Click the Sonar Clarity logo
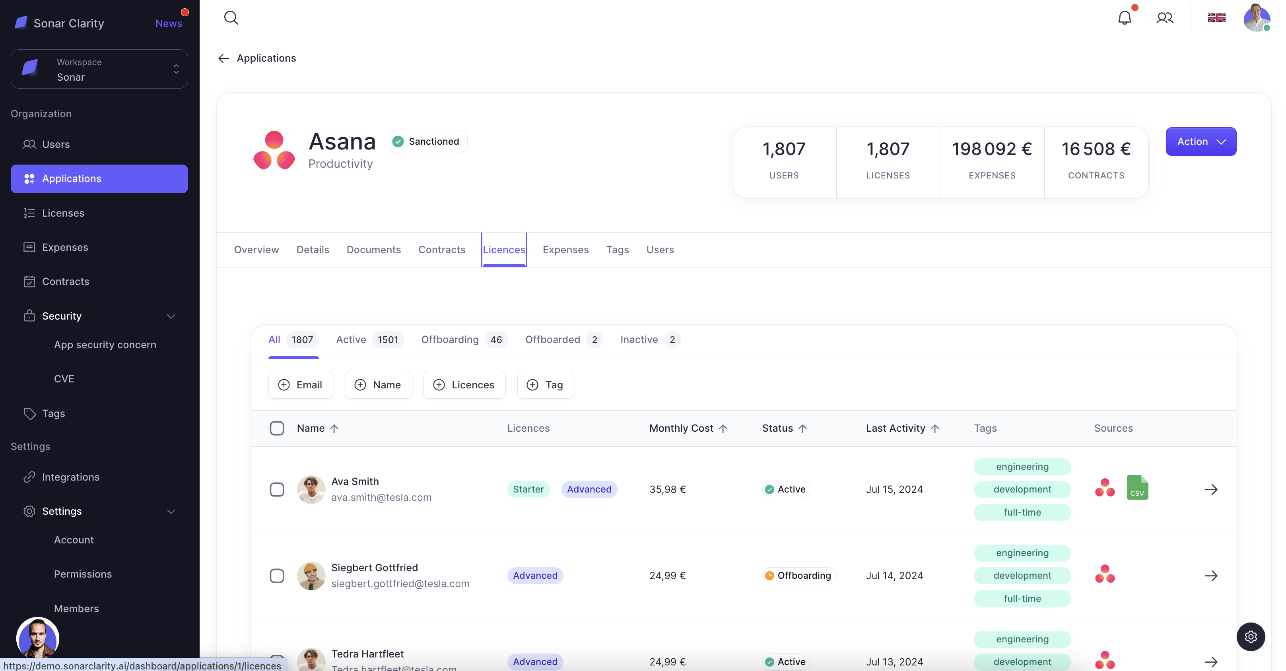The width and height of the screenshot is (1286, 671). click(x=21, y=23)
